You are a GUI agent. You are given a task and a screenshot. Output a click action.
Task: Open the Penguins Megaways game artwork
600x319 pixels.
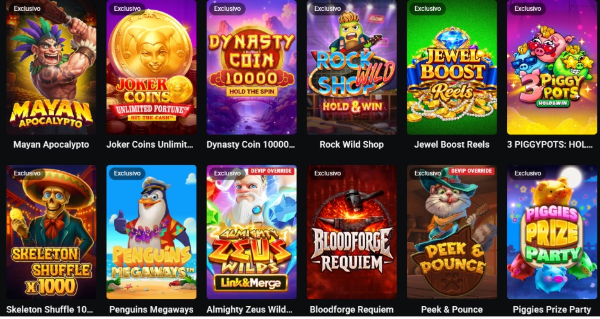coord(151,232)
